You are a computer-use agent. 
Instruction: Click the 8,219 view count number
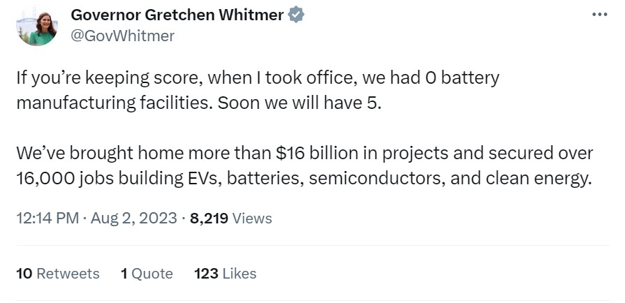click(x=209, y=219)
